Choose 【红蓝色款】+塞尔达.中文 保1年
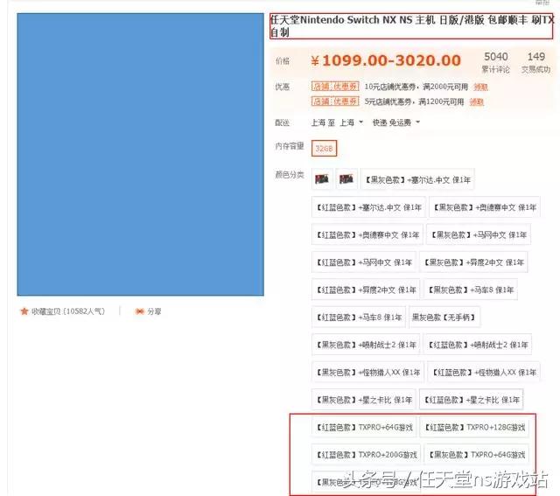The height and width of the screenshot is (496, 560). 369,207
